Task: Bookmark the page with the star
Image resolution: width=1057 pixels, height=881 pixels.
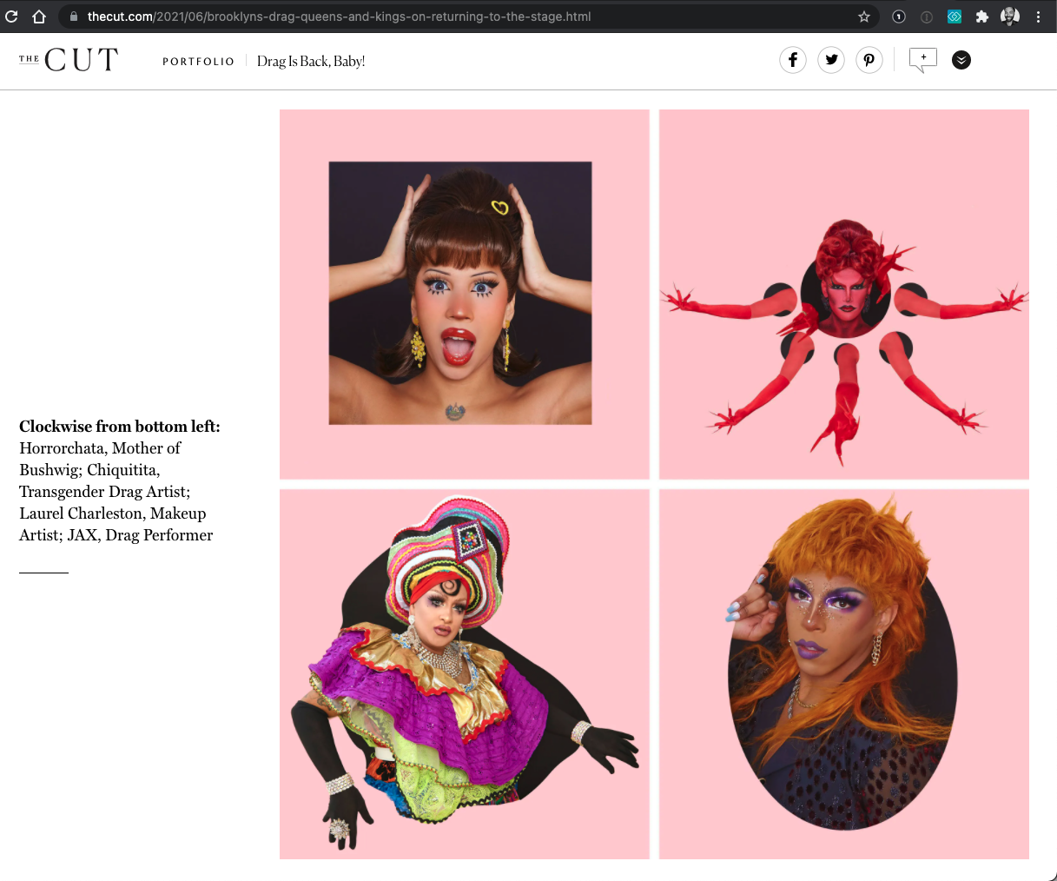Action: [864, 15]
